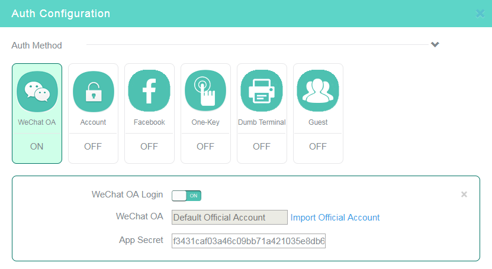Open the Import Official Account link
Screen dimensions: 492x269
(335, 218)
